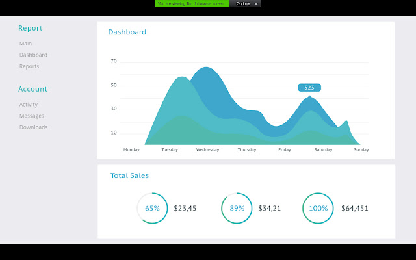The height and width of the screenshot is (260, 416).
Task: Select Reports in the sidebar
Action: pyautogui.click(x=29, y=66)
